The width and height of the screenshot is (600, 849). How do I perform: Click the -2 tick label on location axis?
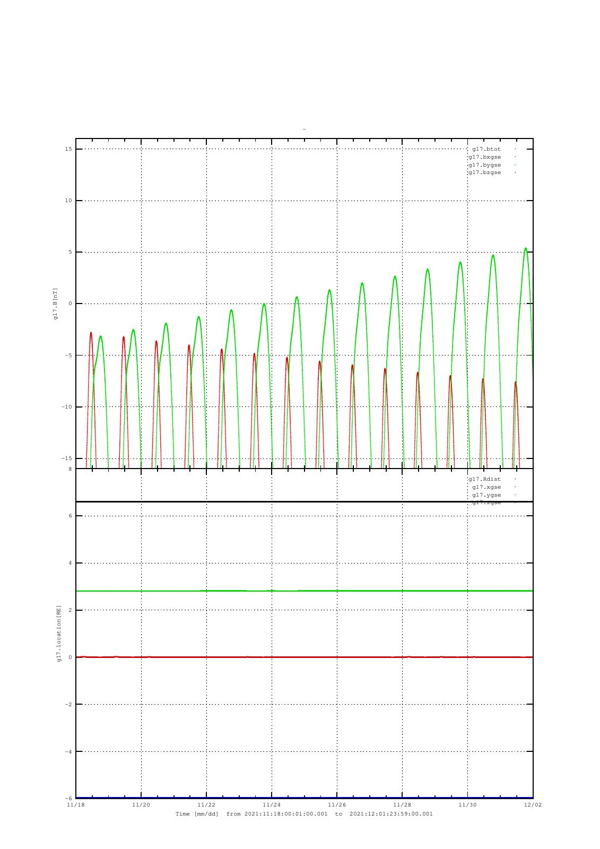click(68, 705)
